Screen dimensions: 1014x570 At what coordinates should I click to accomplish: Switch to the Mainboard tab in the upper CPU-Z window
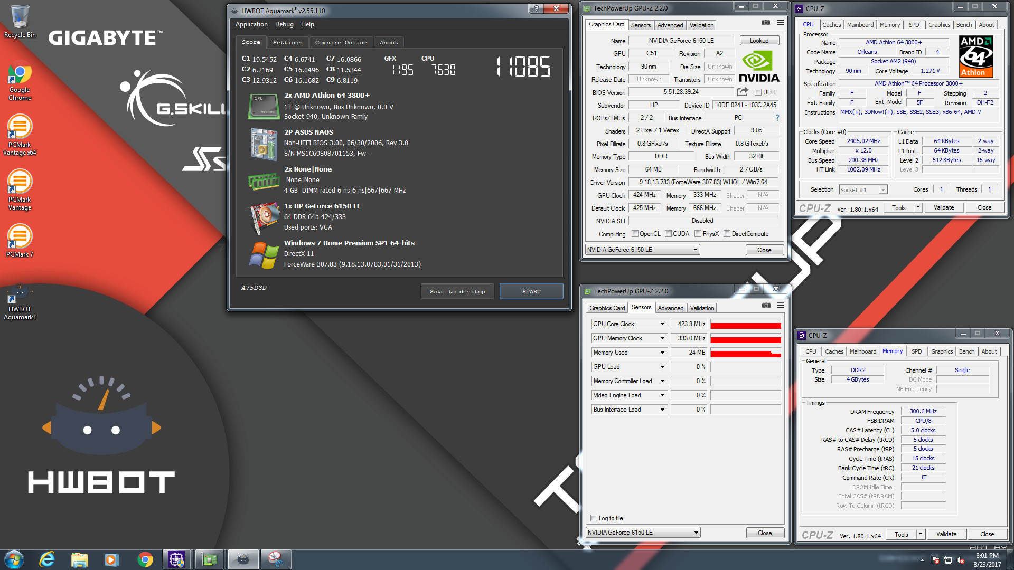(860, 25)
